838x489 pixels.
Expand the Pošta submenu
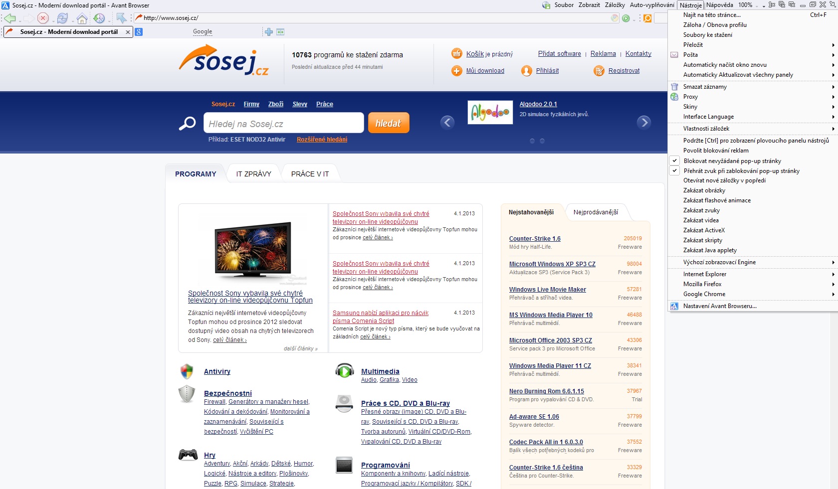(x=753, y=55)
